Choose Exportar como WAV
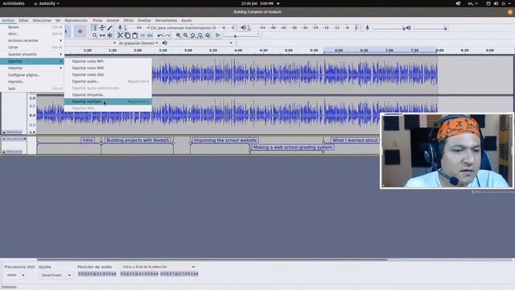Viewport: 515px width, 290px height. [x=108, y=68]
